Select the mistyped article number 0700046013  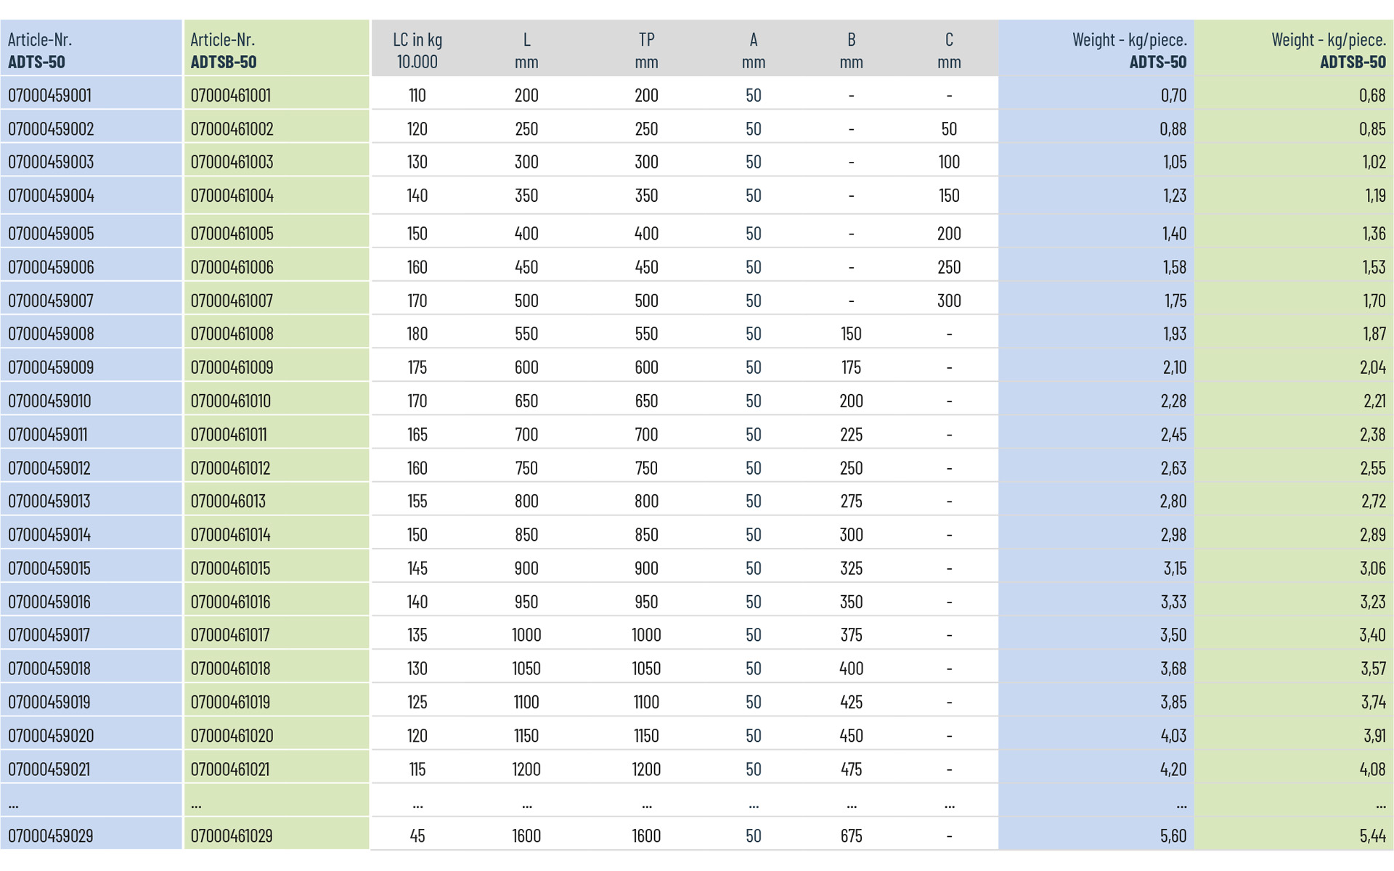[x=228, y=502]
